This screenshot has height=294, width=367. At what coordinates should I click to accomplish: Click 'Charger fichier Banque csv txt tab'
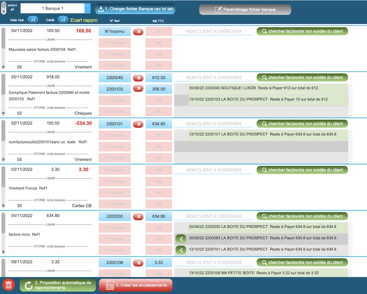pos(135,9)
